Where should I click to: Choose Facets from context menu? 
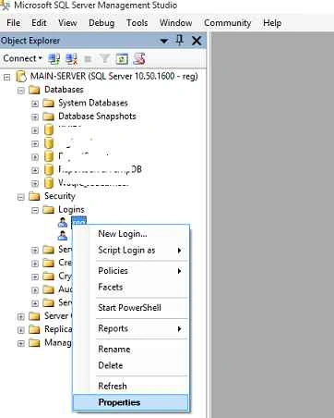click(x=130, y=287)
